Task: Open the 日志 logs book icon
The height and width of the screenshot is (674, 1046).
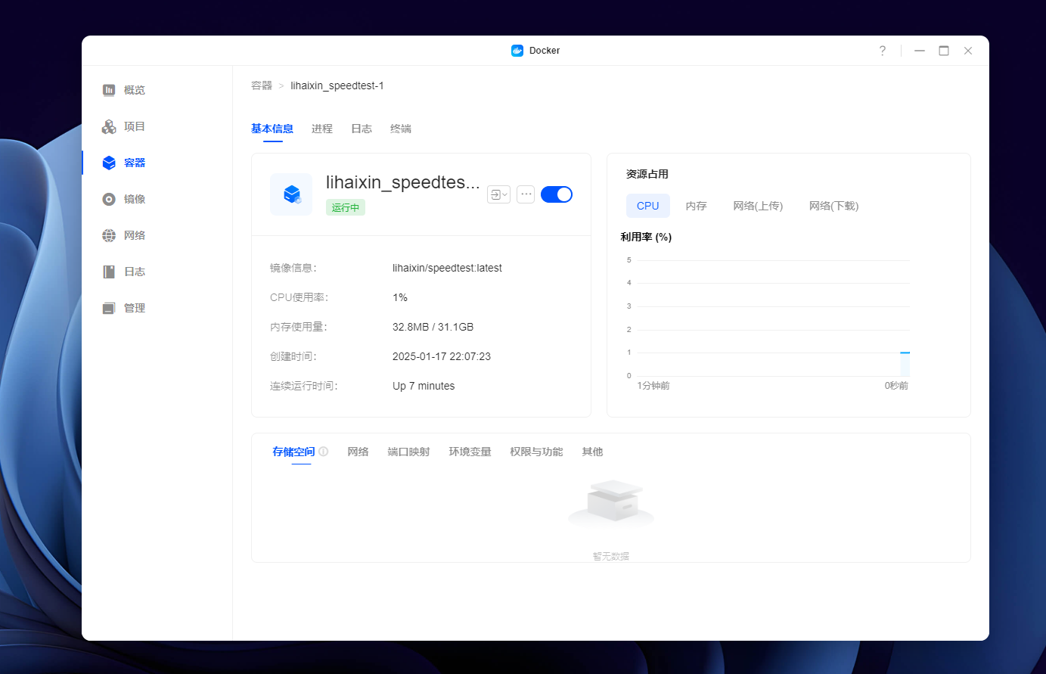Action: point(109,272)
